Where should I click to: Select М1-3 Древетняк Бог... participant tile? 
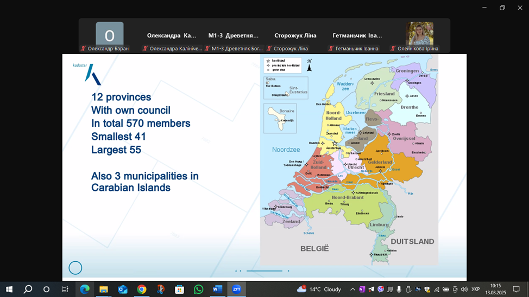(234, 36)
